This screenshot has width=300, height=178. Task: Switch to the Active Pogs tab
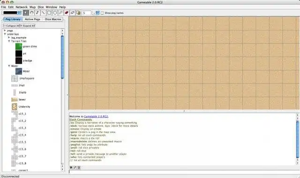click(x=32, y=19)
